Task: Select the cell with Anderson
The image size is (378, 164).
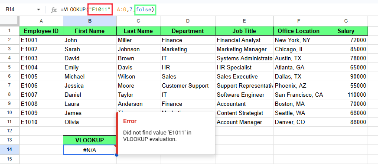Action: point(138,104)
